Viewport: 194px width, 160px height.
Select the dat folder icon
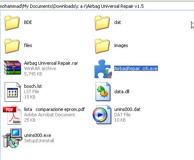point(102,23)
